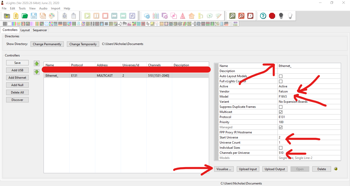Click the 510 [1531-2040] channels cell
Image resolution: width=350 pixels, height=186 pixels.
coord(159,76)
